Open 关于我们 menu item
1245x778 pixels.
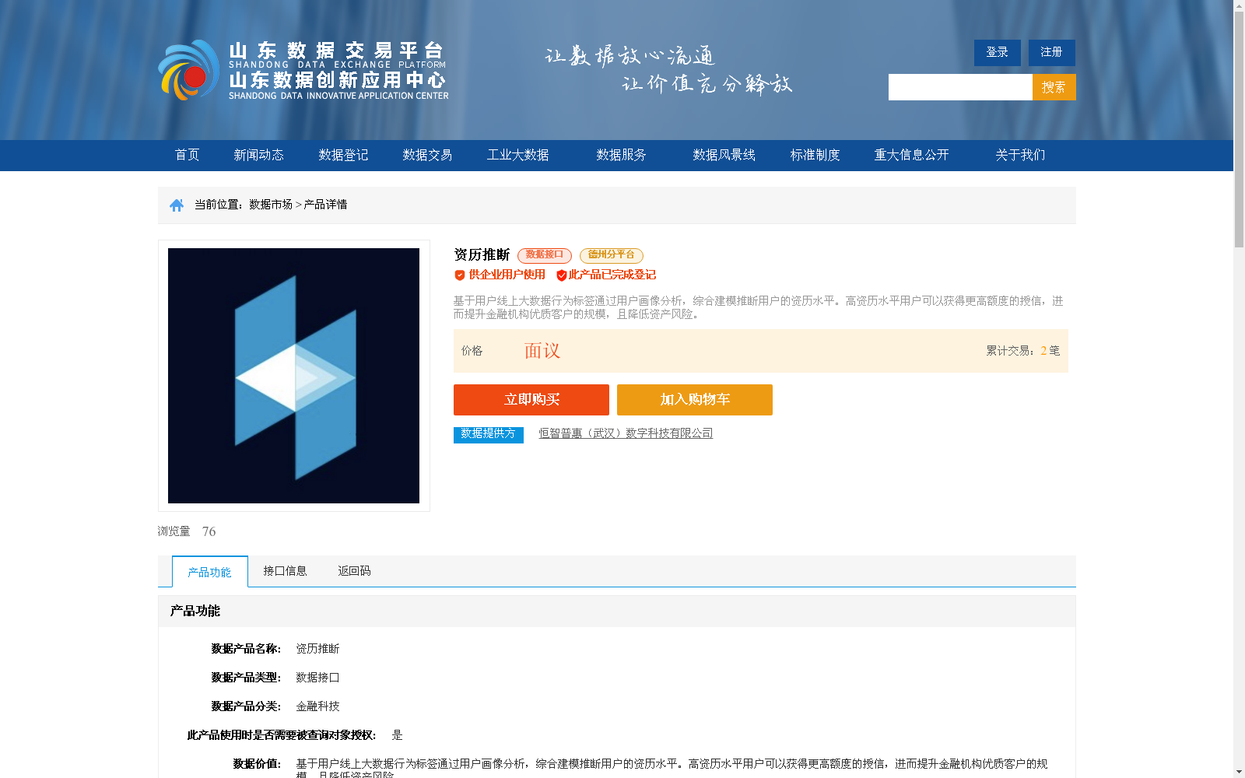[x=1020, y=155]
